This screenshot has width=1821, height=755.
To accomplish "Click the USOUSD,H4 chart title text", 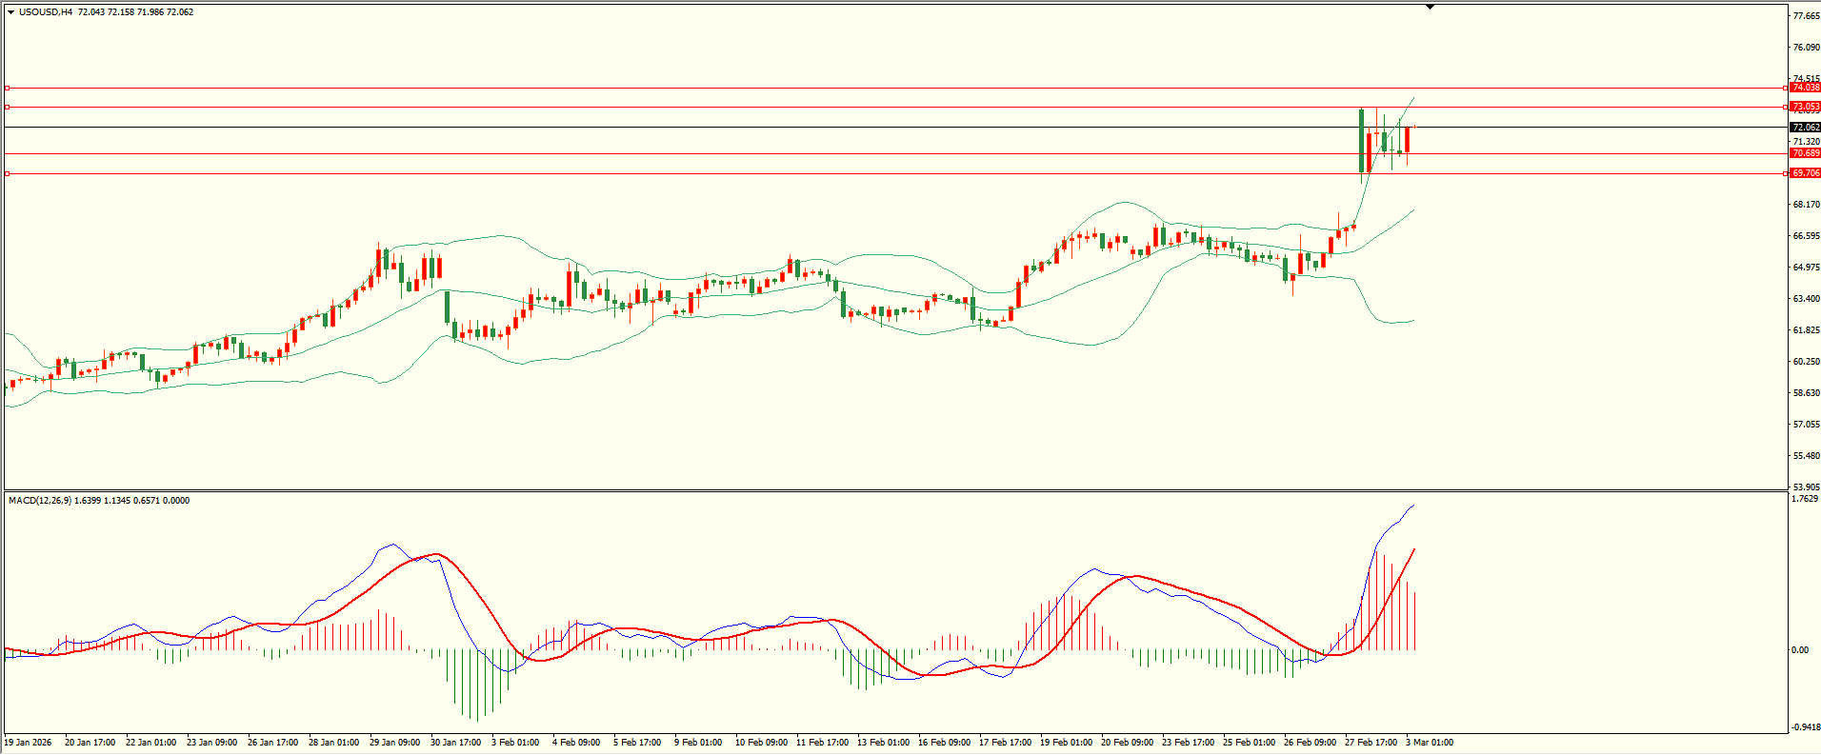I will [x=46, y=12].
